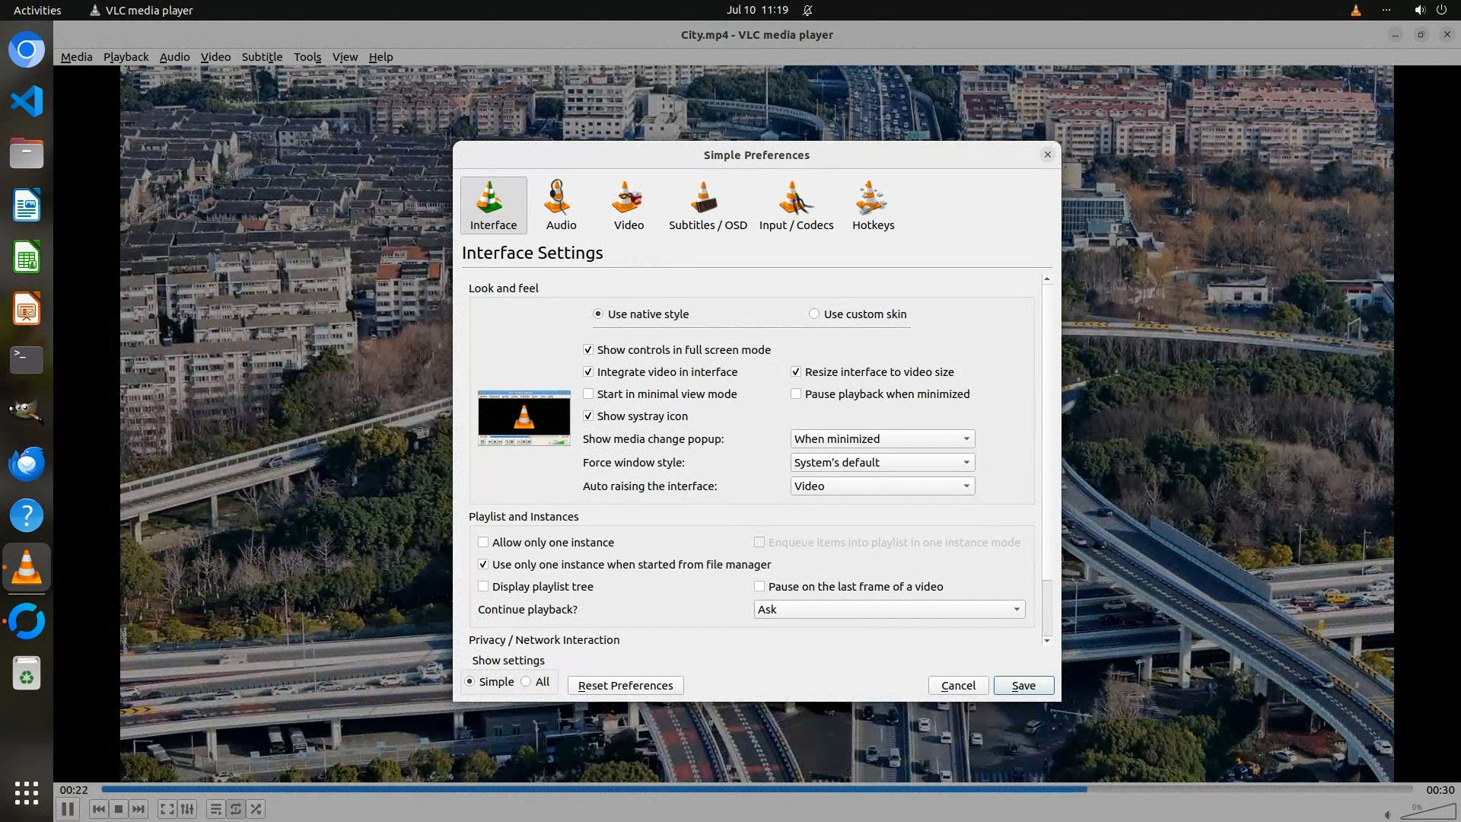
Task: Switch to Subtitles / OSD settings
Action: 707,205
